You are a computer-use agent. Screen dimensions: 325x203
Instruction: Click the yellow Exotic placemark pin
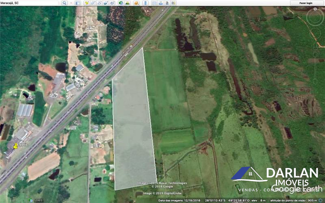coord(16,146)
